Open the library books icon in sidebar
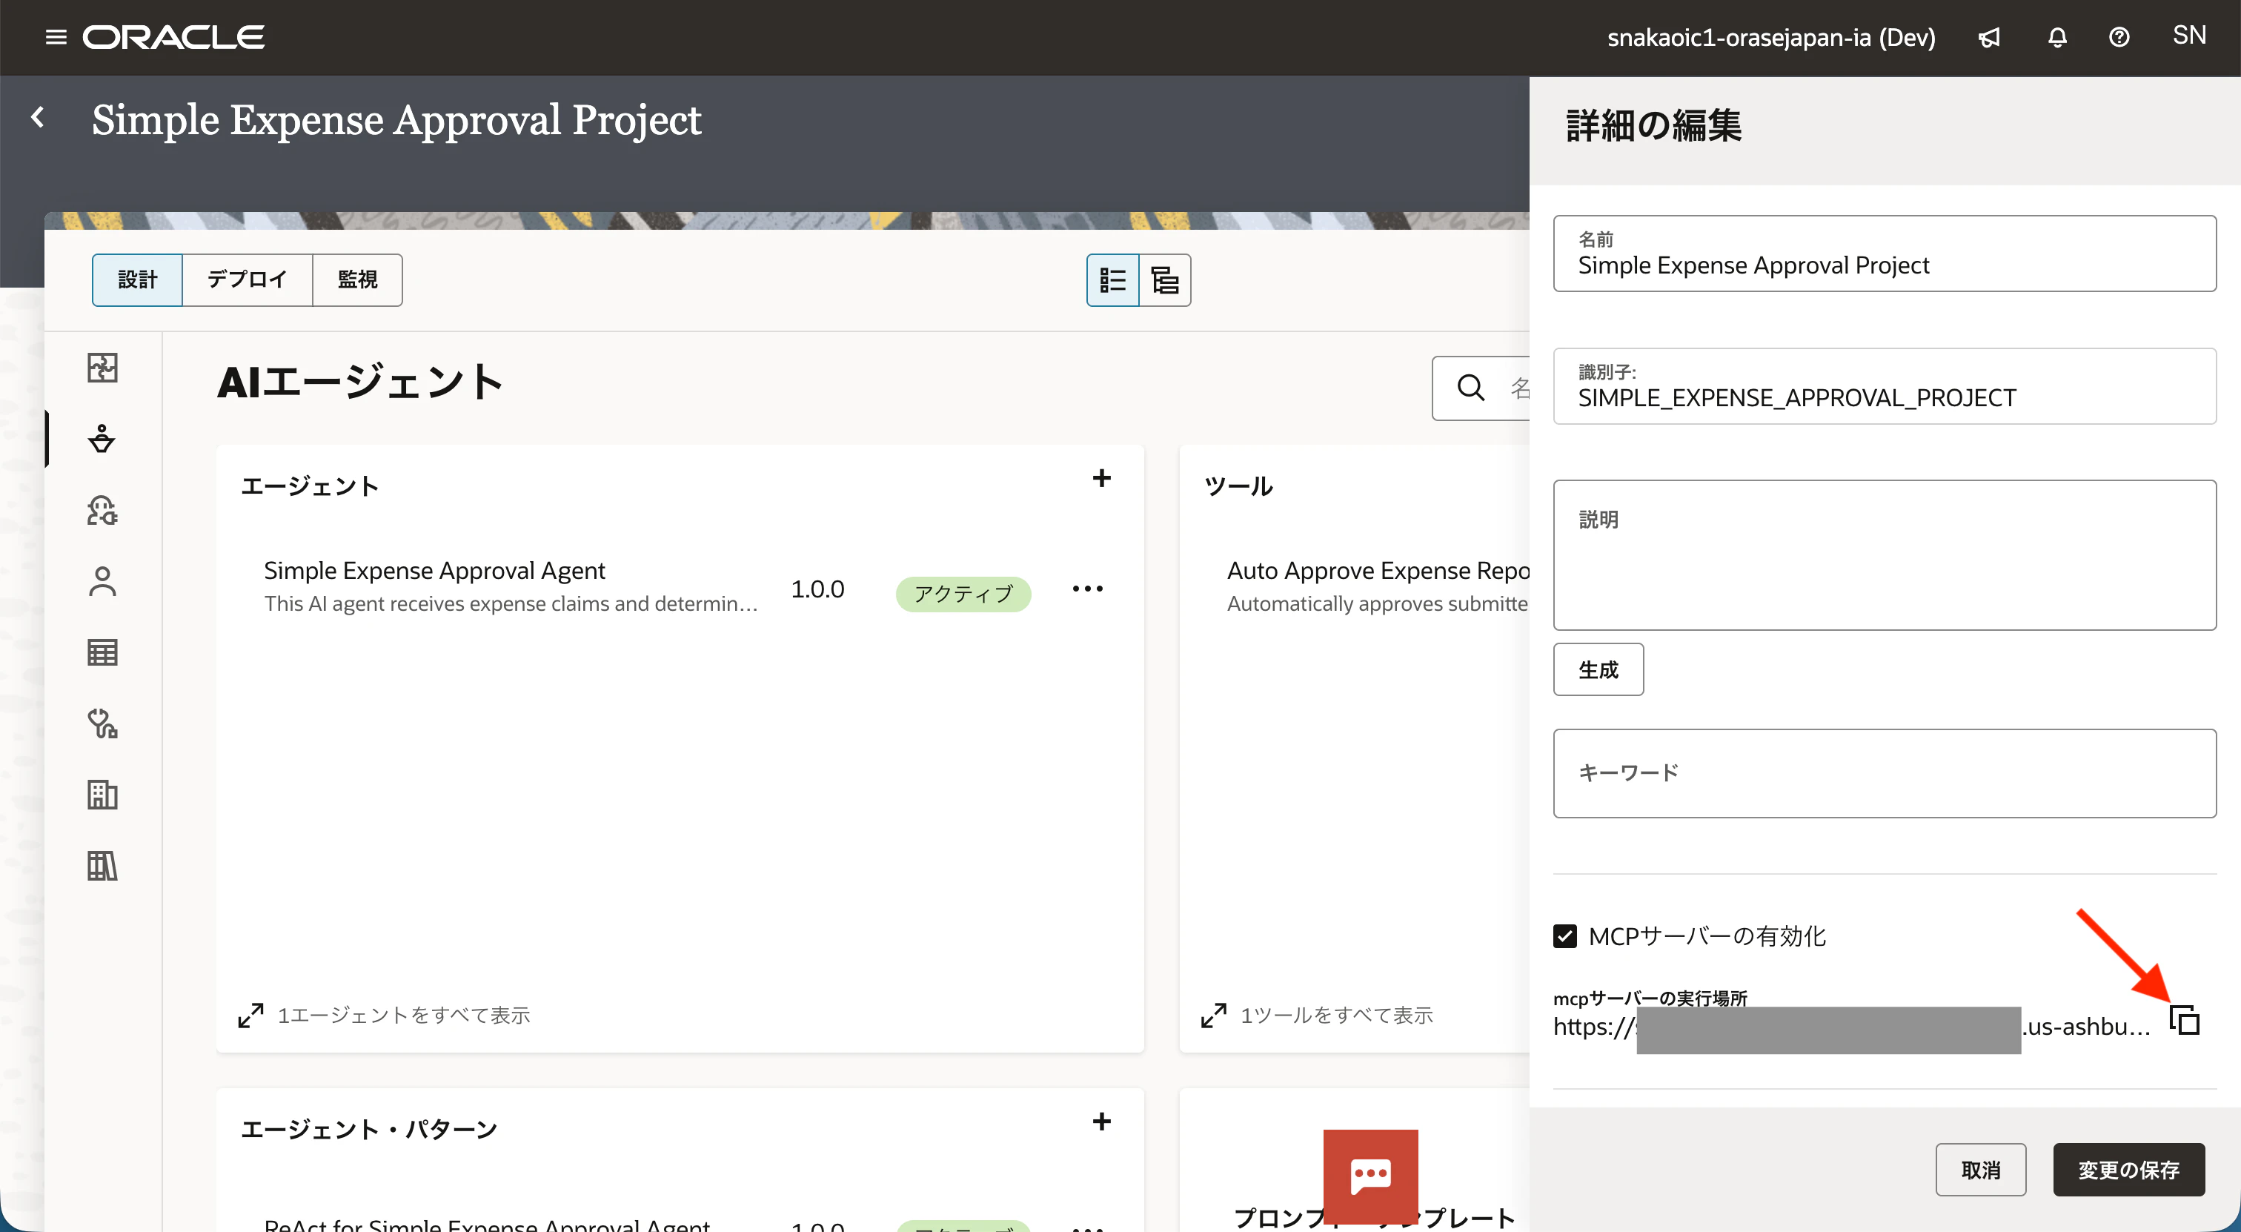This screenshot has width=2241, height=1232. tap(103, 866)
